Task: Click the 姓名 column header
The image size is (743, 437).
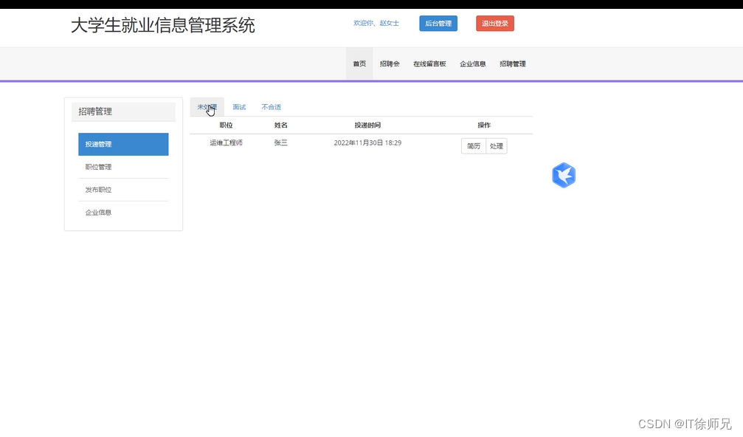Action: pos(280,125)
